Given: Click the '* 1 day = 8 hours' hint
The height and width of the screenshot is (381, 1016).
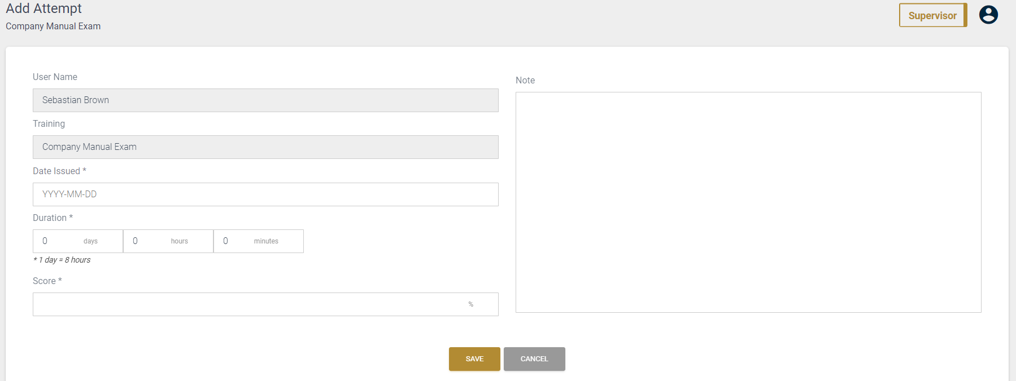Looking at the screenshot, I should click(62, 260).
